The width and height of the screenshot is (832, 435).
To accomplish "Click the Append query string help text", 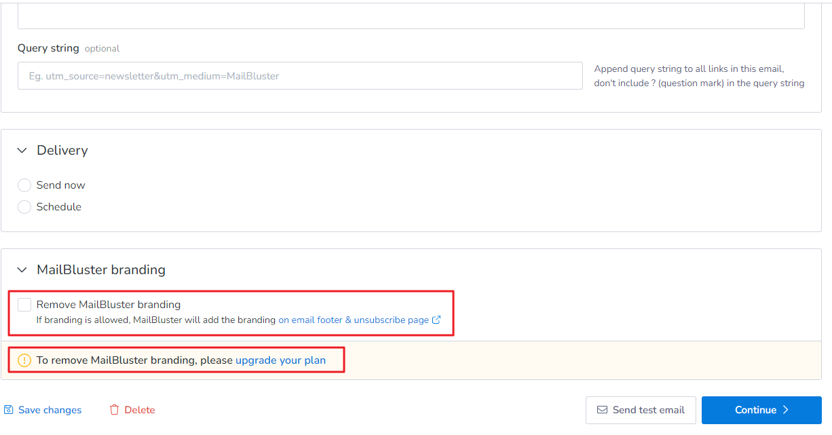I will click(x=699, y=76).
